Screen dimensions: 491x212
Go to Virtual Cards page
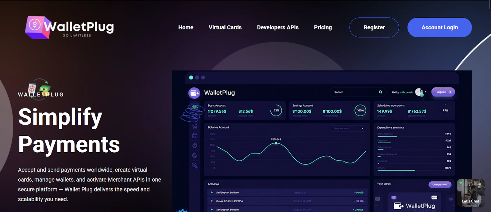225,28
